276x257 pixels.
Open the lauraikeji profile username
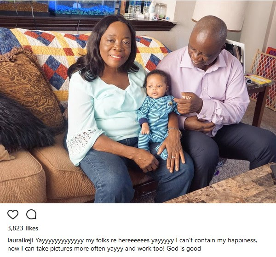point(20,240)
